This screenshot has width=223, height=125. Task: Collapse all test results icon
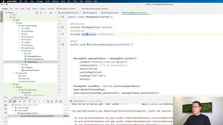tap(34, 101)
